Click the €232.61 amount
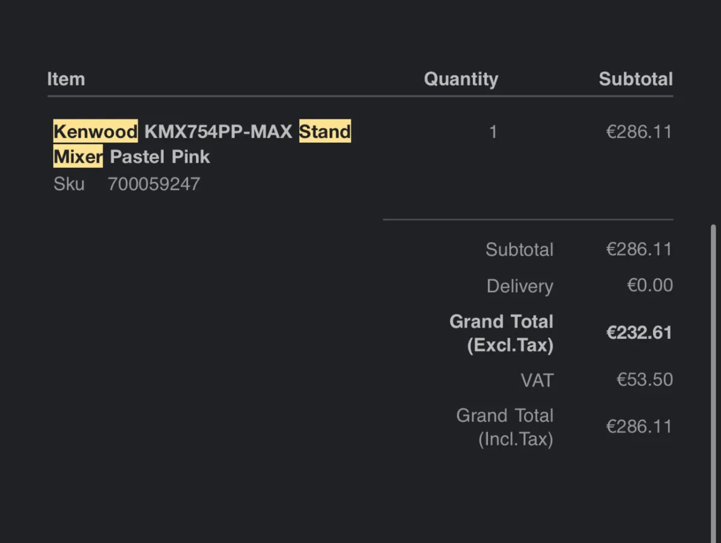This screenshot has width=721, height=543. (639, 333)
